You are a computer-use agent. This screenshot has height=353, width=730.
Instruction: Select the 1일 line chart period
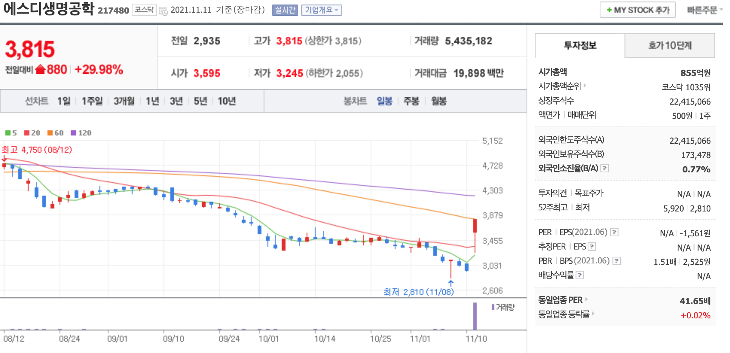pyautogui.click(x=64, y=101)
